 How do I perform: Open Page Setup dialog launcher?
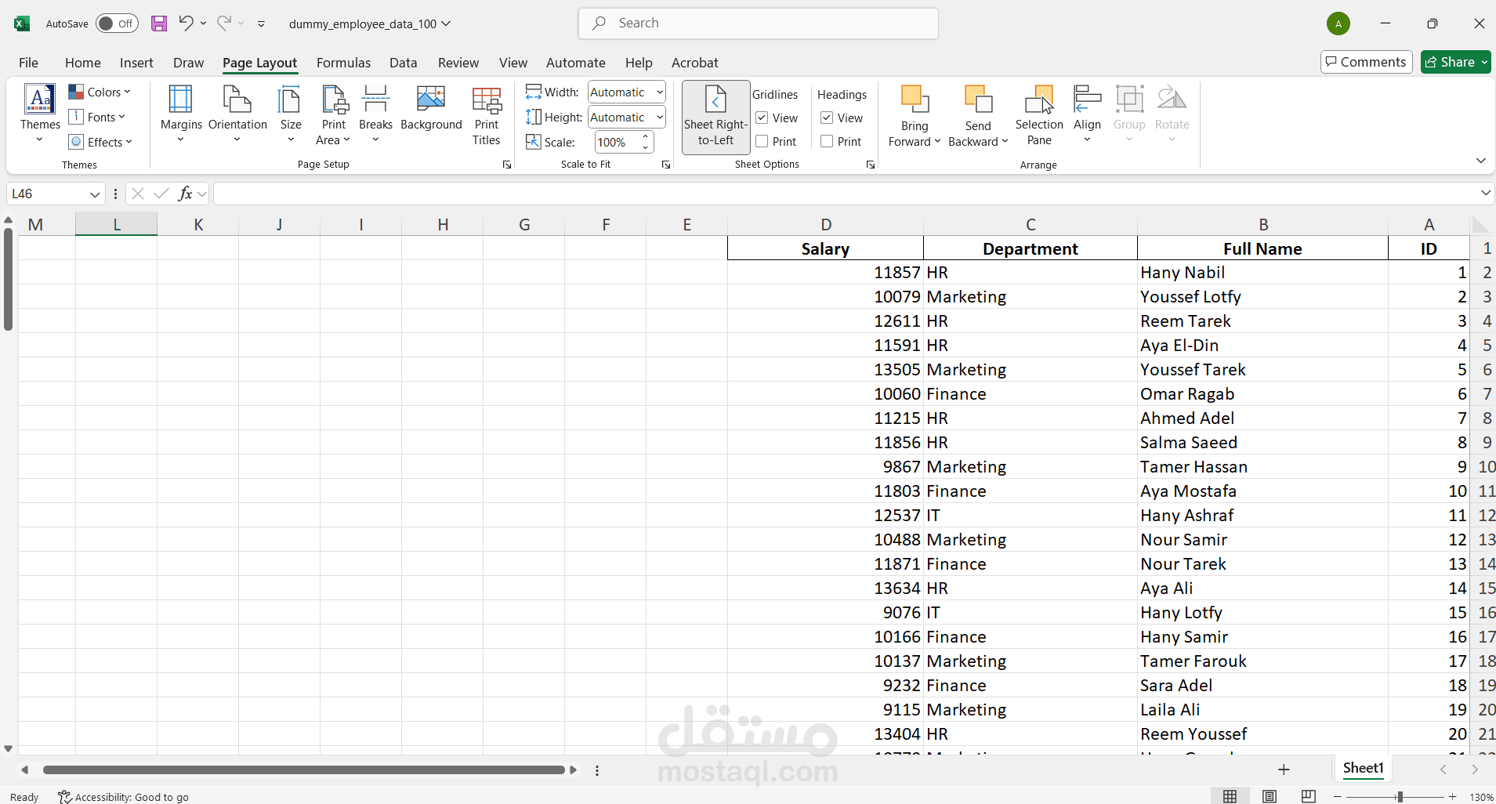(x=507, y=165)
